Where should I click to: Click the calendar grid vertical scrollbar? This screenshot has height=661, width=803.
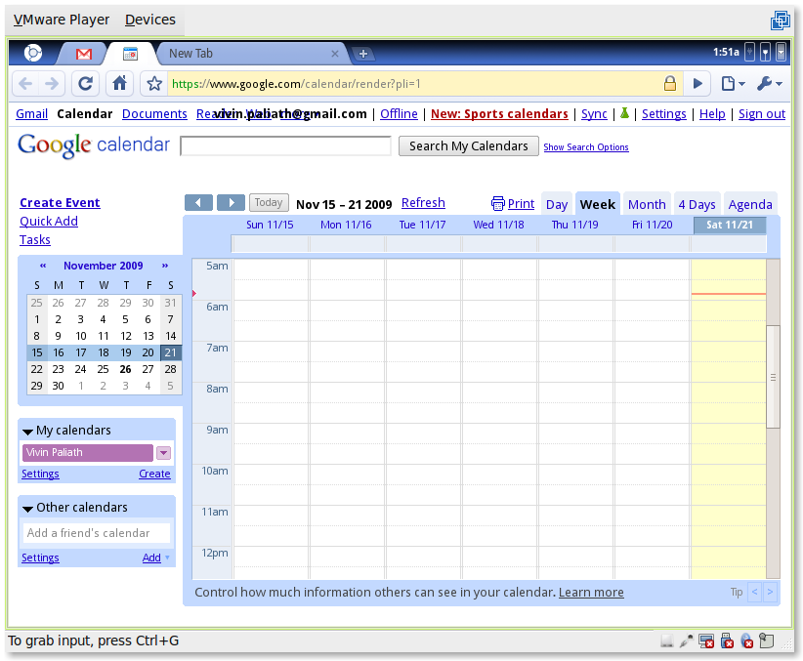[773, 377]
